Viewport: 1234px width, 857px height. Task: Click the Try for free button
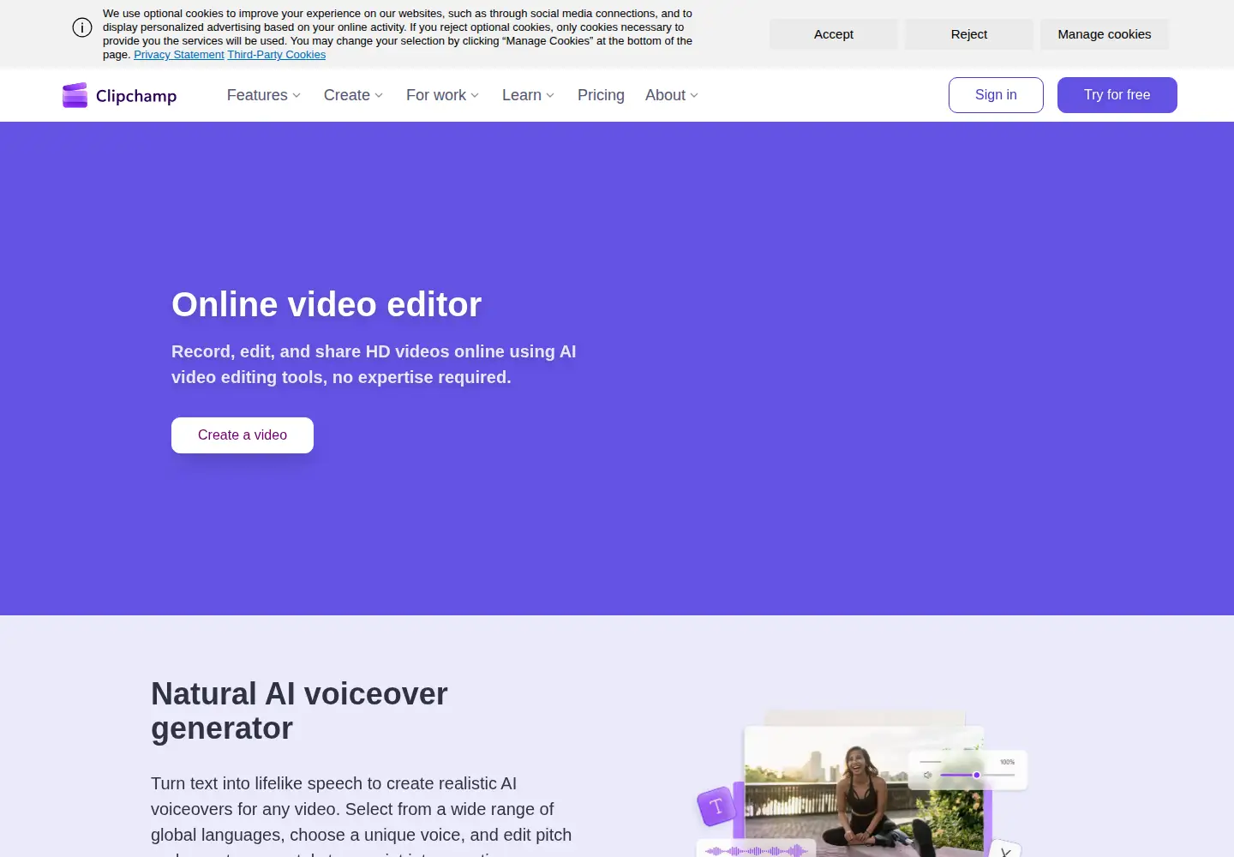(x=1117, y=95)
